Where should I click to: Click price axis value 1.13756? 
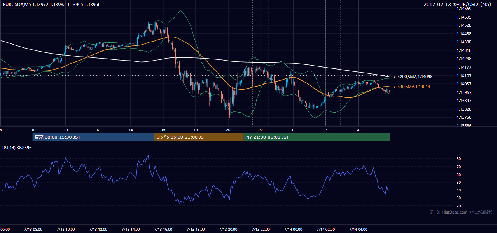464,117
